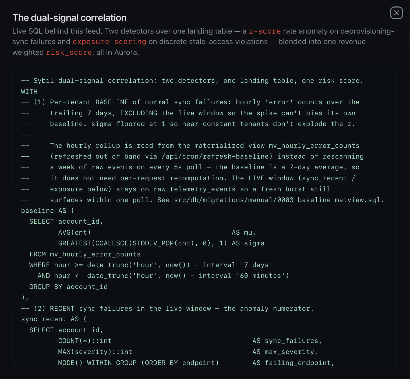The image size is (410, 379).
Task: Click the red z-score inline code
Action: [265, 31]
